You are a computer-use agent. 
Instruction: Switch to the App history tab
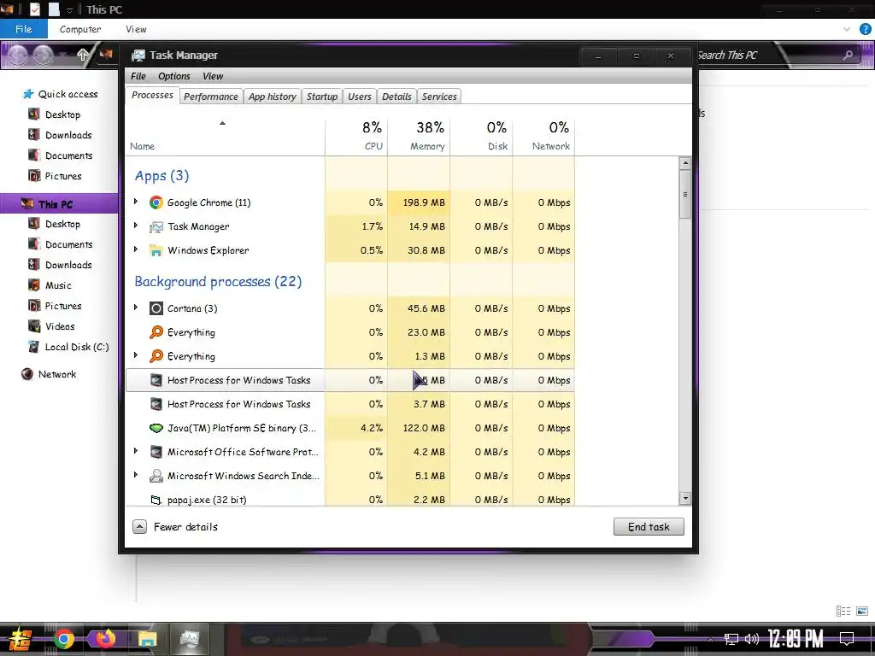(x=273, y=97)
